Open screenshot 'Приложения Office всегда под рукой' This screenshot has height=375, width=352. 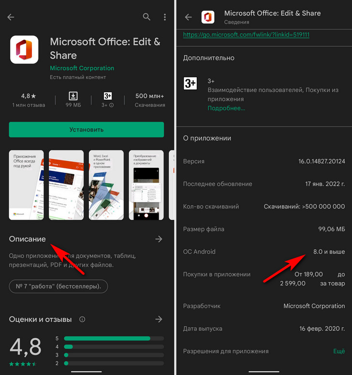point(26,185)
